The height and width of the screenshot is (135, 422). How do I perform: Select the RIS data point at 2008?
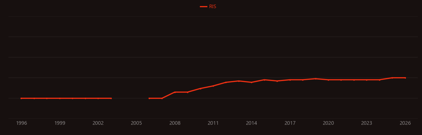175,92
